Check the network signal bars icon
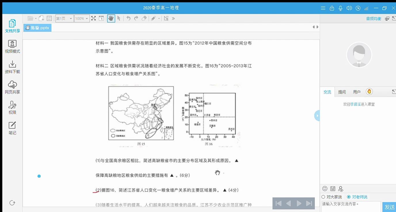396x212 pixels. click(x=366, y=8)
